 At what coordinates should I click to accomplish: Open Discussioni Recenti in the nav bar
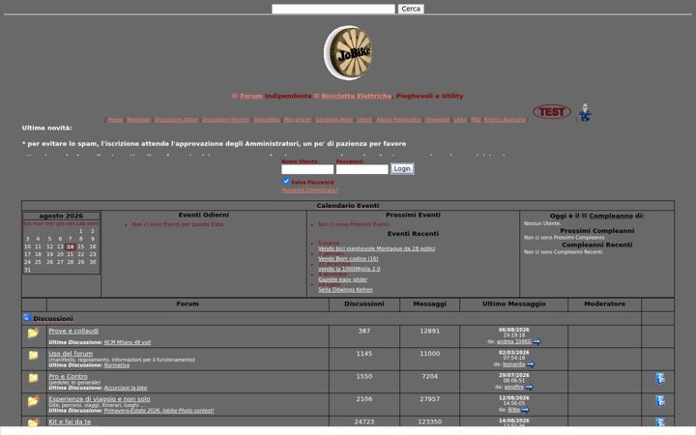pyautogui.click(x=225, y=120)
